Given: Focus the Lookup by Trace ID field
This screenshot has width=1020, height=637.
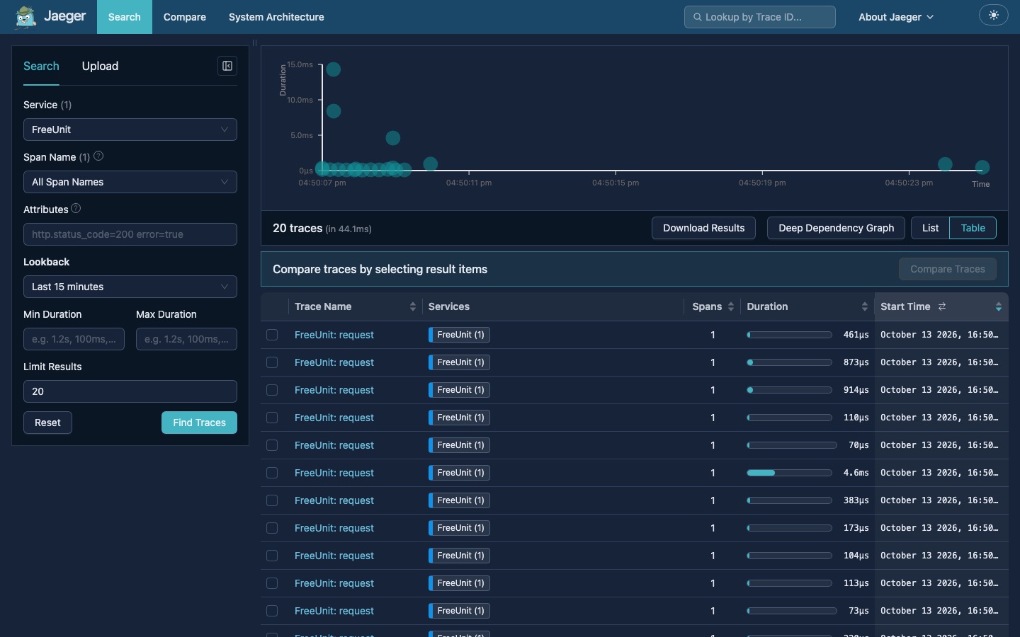Looking at the screenshot, I should (x=760, y=17).
